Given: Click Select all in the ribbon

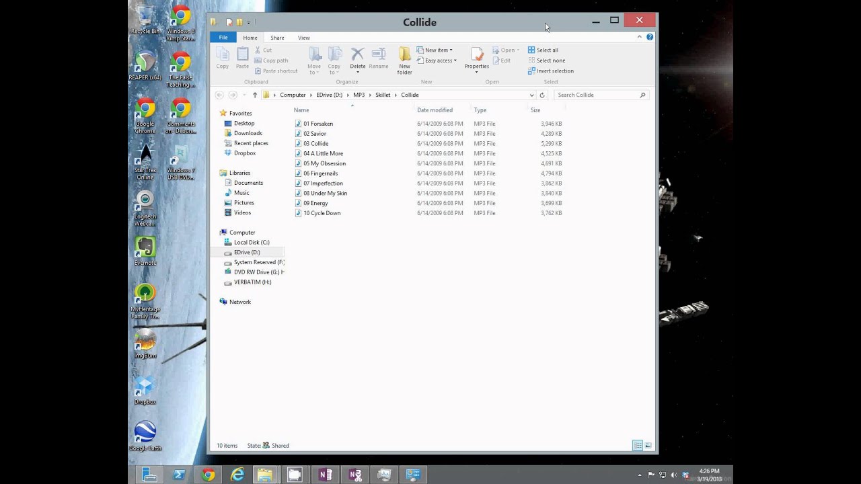Looking at the screenshot, I should [543, 50].
